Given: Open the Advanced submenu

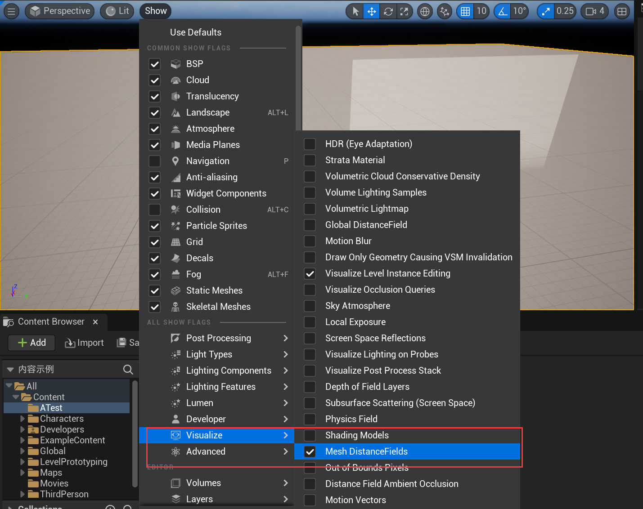Looking at the screenshot, I should [217, 451].
